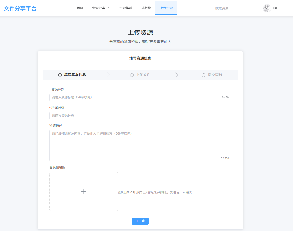Open the 资源推荐 menu item
This screenshot has width=293, height=231.
click(x=126, y=8)
